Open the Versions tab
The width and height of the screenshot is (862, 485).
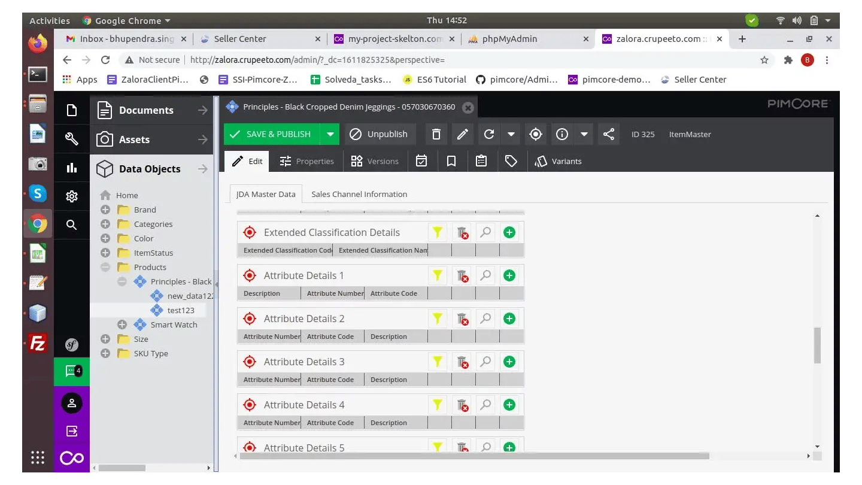coord(375,161)
